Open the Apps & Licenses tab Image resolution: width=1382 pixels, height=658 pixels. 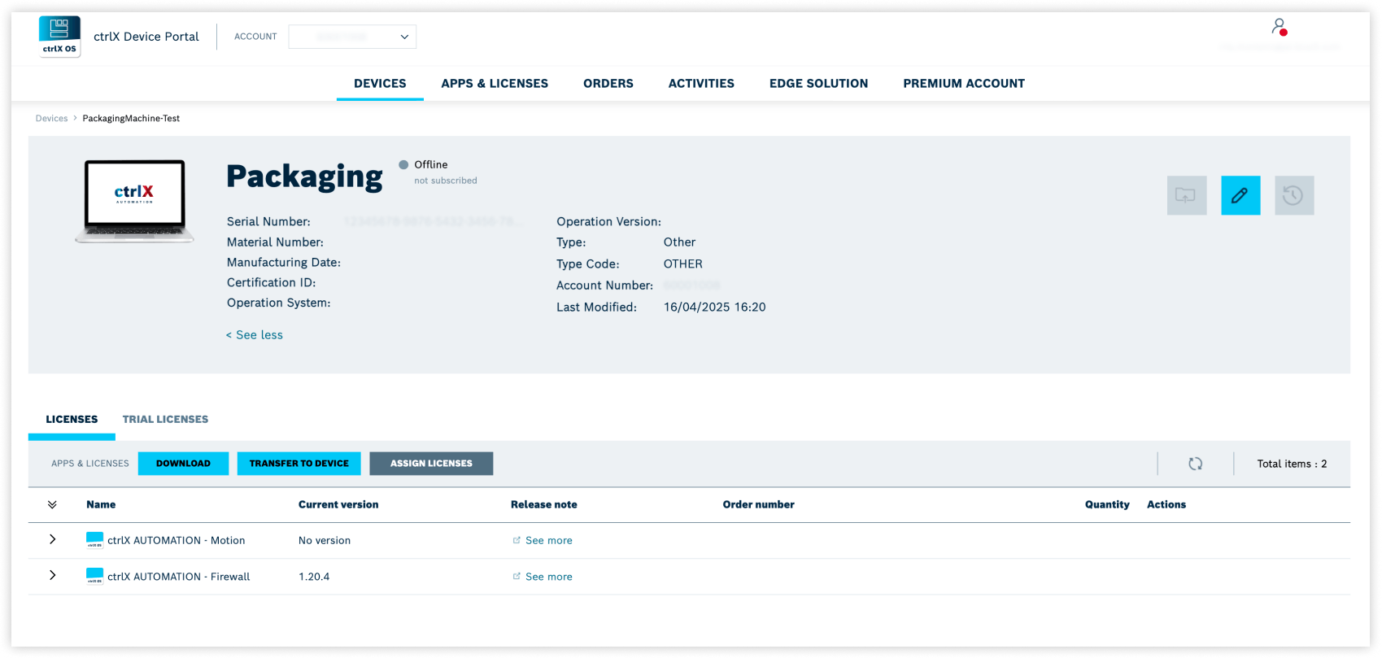point(495,83)
